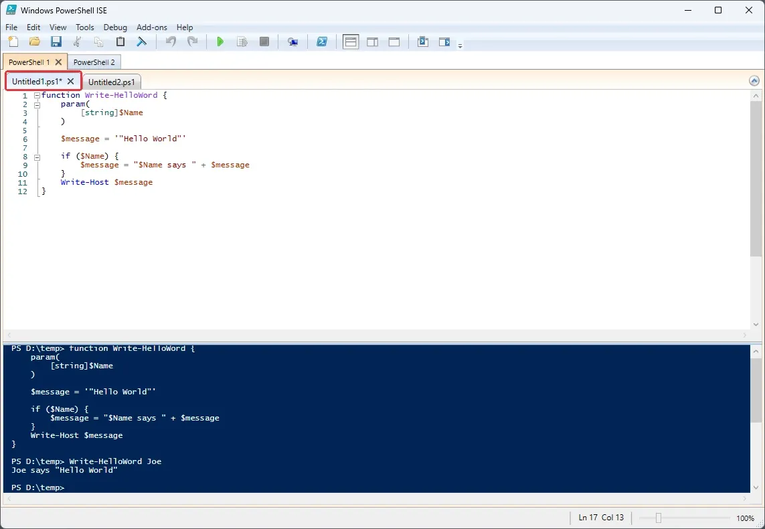Open the View menu
765x529 pixels.
[58, 27]
